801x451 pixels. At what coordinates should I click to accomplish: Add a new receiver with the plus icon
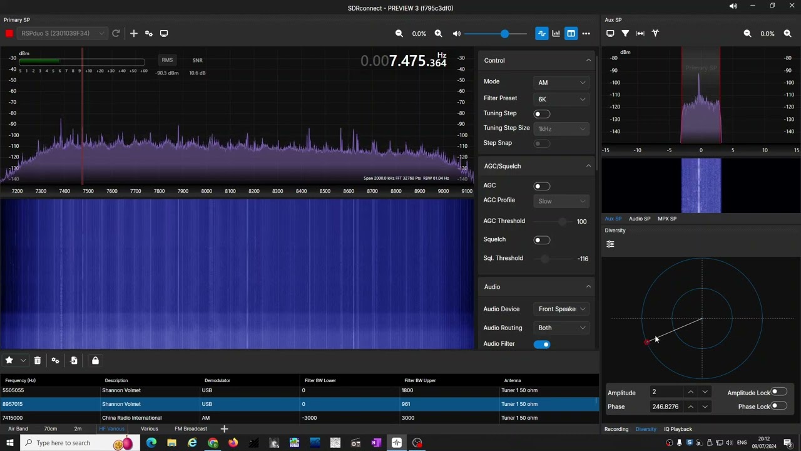point(133,33)
